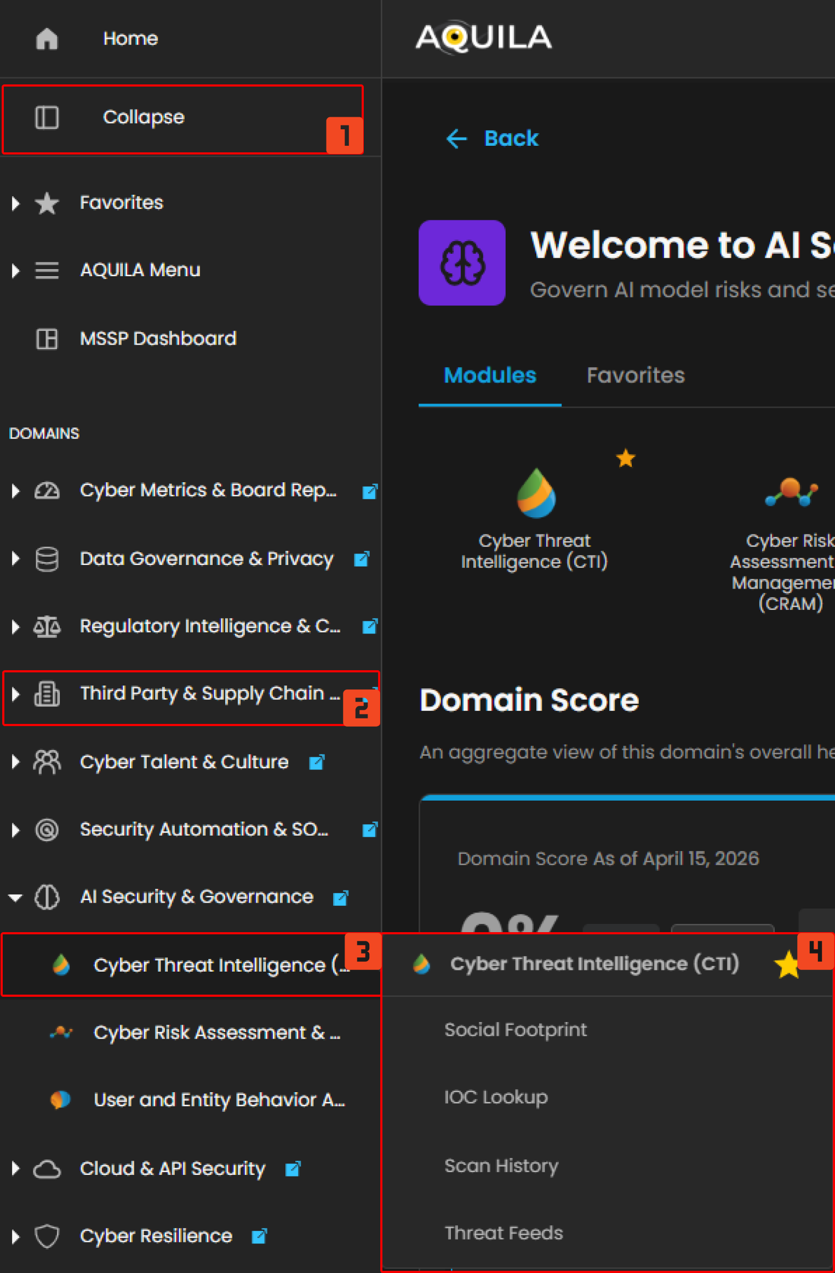Open Cyber Threat Intelligence module card label
The width and height of the screenshot is (835, 1273).
coord(535,551)
